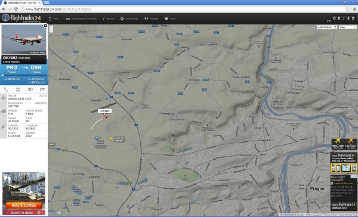358x217 pixels.
Task: Click the delayed orange plane legend
Action: [x=350, y=144]
